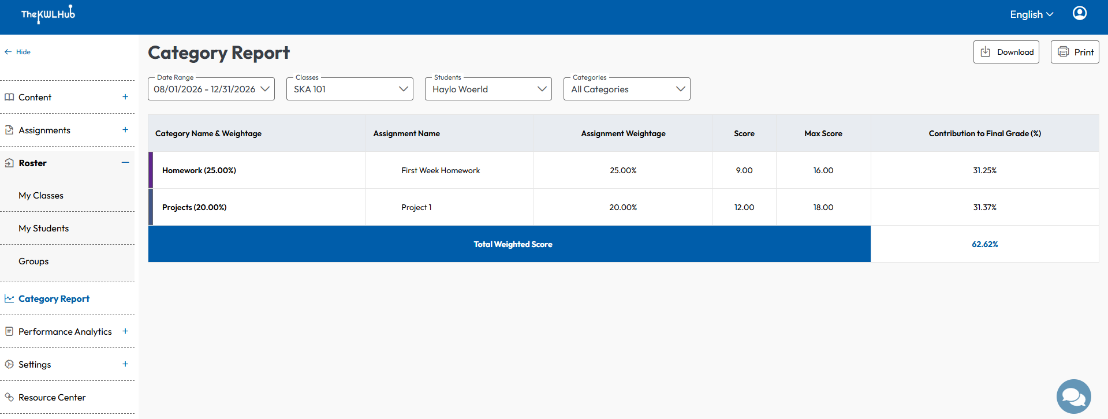Image resolution: width=1108 pixels, height=419 pixels.
Task: Select Assignments in sidebar
Action: (44, 130)
